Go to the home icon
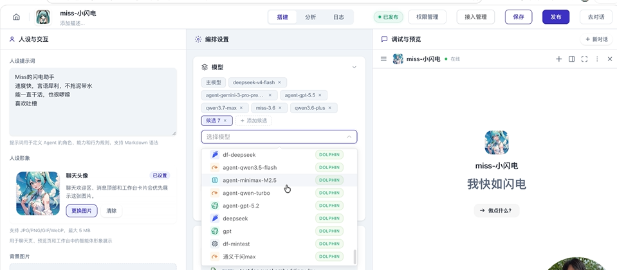This screenshot has width=617, height=270. 16,17
